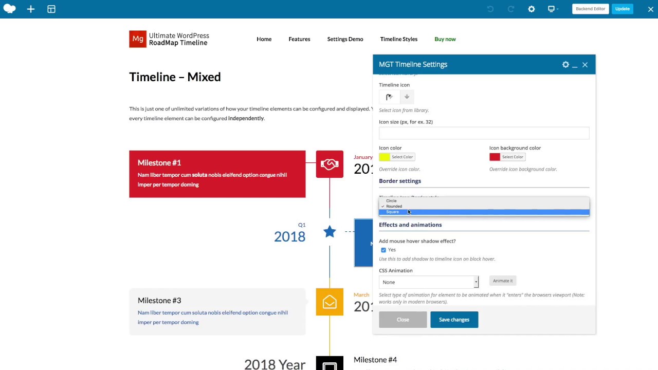Open the CSS Animation dropdown
Image resolution: width=658 pixels, height=370 pixels.
click(429, 282)
